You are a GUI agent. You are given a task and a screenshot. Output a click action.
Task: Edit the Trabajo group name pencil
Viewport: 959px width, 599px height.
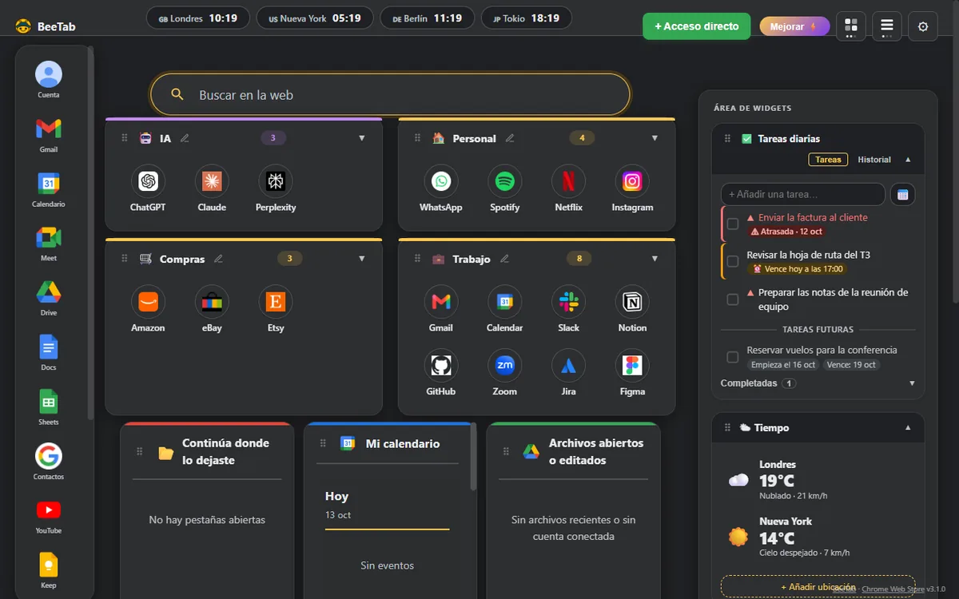tap(504, 259)
